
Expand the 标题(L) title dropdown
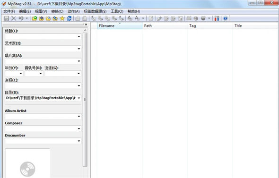tap(79, 37)
